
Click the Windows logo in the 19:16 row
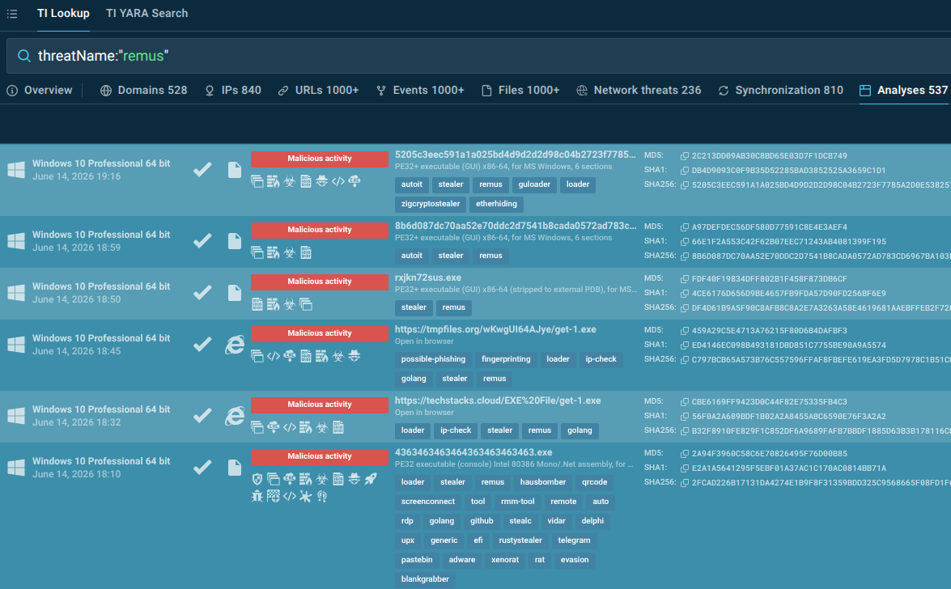[16, 170]
